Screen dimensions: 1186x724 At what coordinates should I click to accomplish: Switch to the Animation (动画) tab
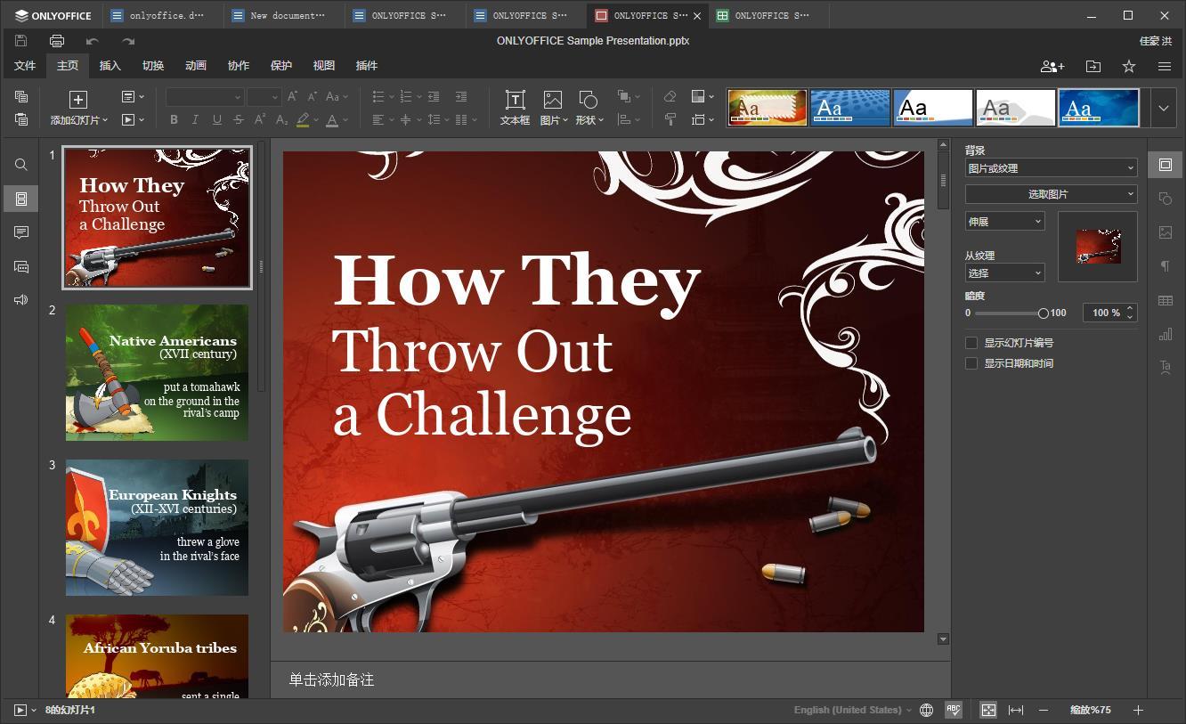(x=196, y=66)
